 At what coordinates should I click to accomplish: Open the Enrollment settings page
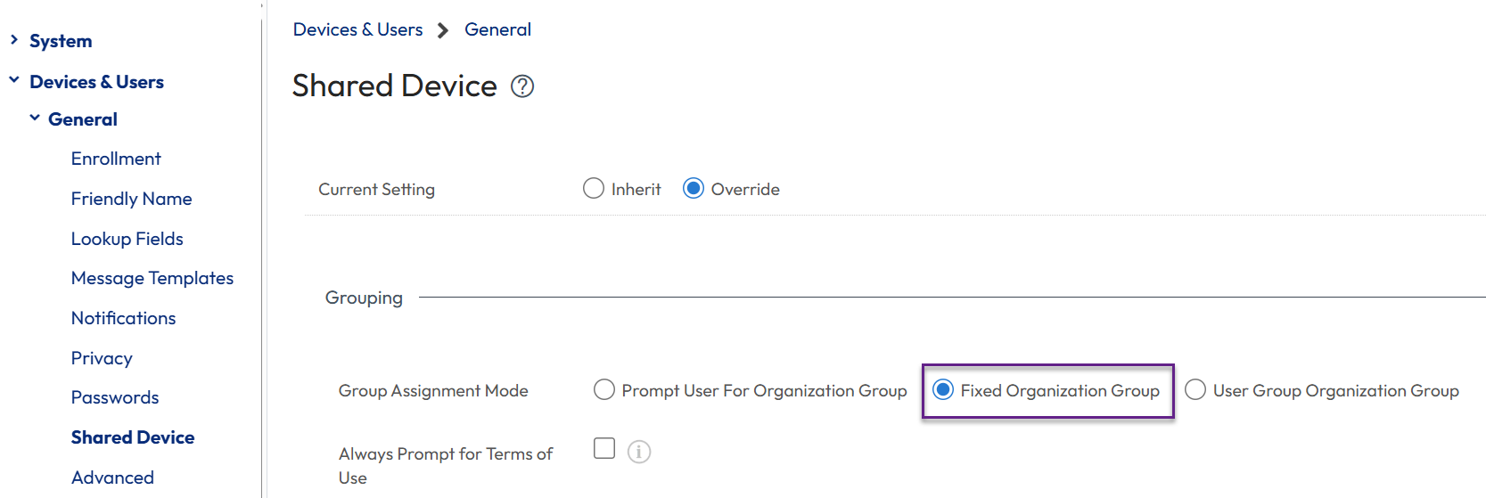(x=116, y=159)
